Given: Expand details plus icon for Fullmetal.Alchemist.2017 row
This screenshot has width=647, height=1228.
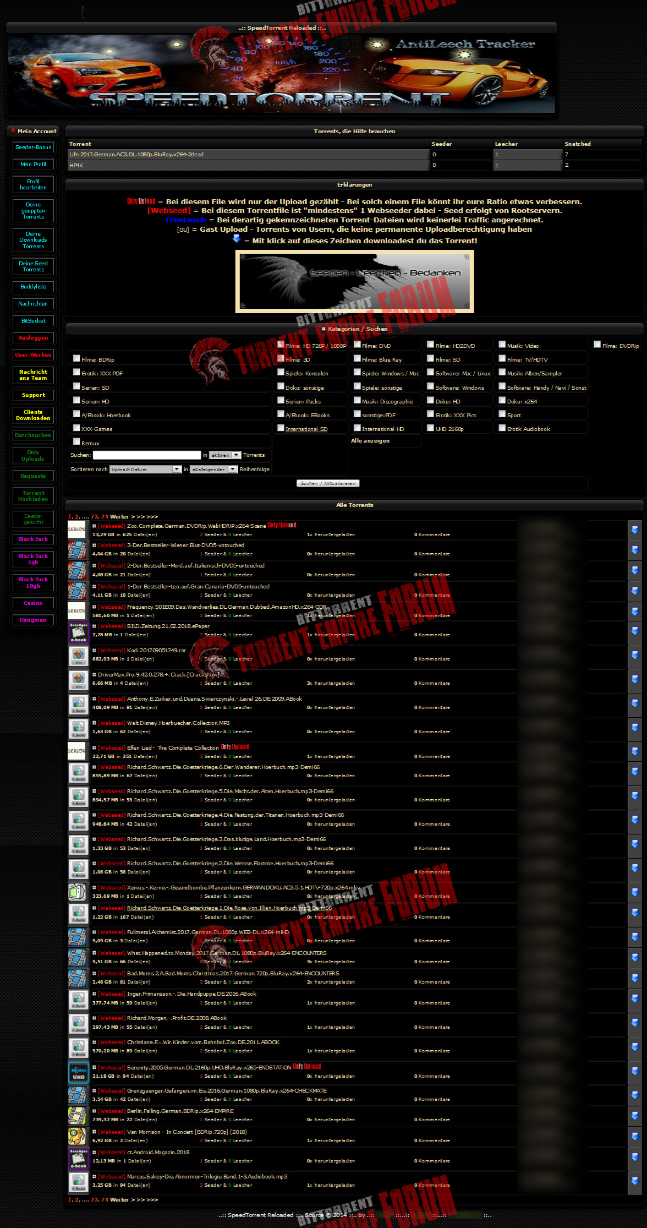Looking at the screenshot, I should [x=94, y=932].
